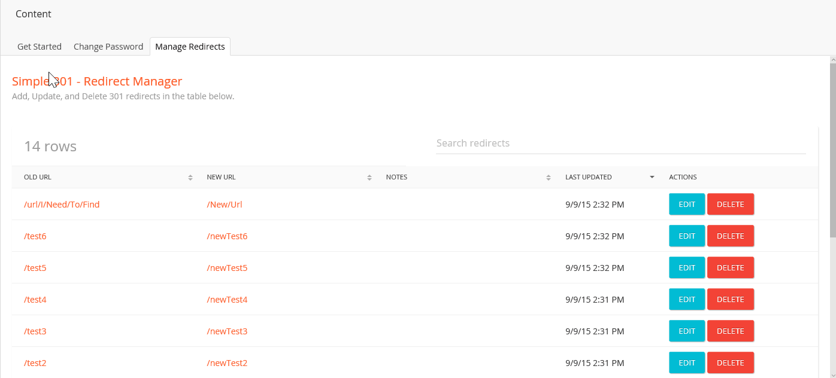The width and height of the screenshot is (836, 378).
Task: Edit the /test6 redirect row
Action: pyautogui.click(x=687, y=236)
